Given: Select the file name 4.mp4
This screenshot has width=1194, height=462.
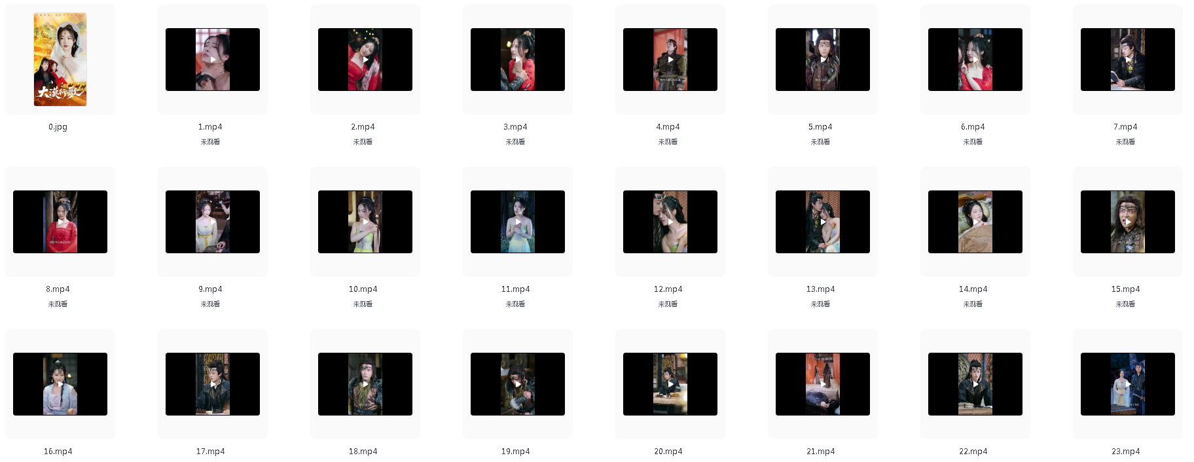Looking at the screenshot, I should (668, 127).
